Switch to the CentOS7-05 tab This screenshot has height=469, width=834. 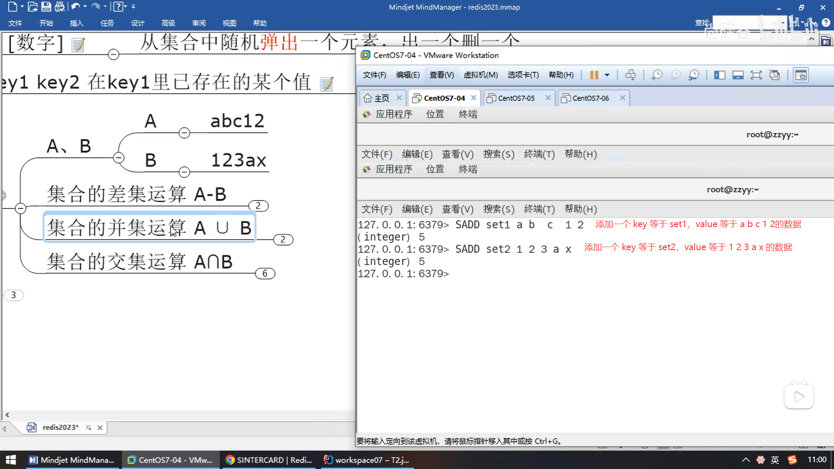click(516, 98)
